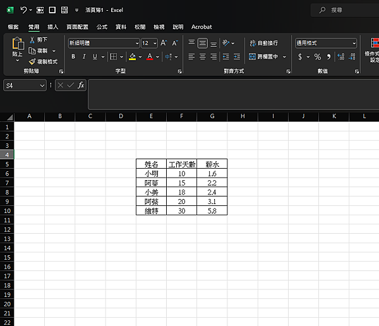Apply yellow fill color bucket
This screenshot has height=326, width=379.
132,57
